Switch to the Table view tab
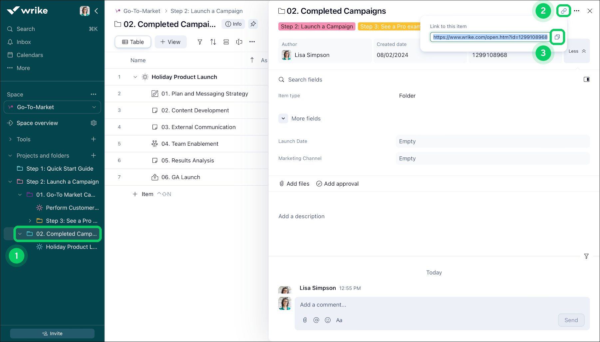Image resolution: width=600 pixels, height=342 pixels. 133,42
